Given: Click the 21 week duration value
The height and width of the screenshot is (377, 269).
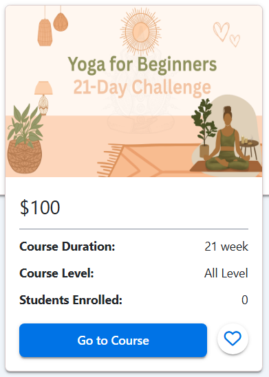Looking at the screenshot, I should coord(226,247).
